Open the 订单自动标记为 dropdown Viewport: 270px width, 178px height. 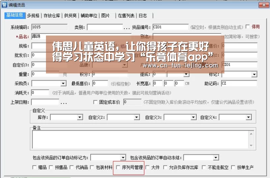[x=123, y=158]
